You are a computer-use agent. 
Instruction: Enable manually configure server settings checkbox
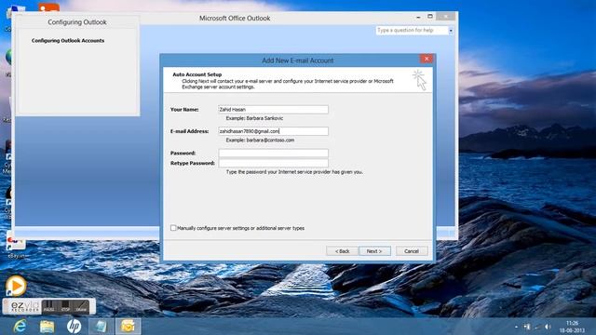173,228
